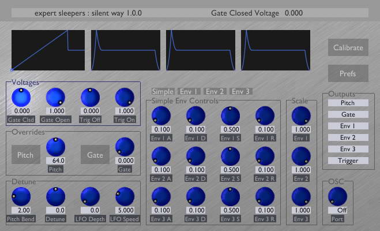380x231 pixels.
Task: Click the Scale Env 1 value 1.000
Action: click(x=301, y=129)
